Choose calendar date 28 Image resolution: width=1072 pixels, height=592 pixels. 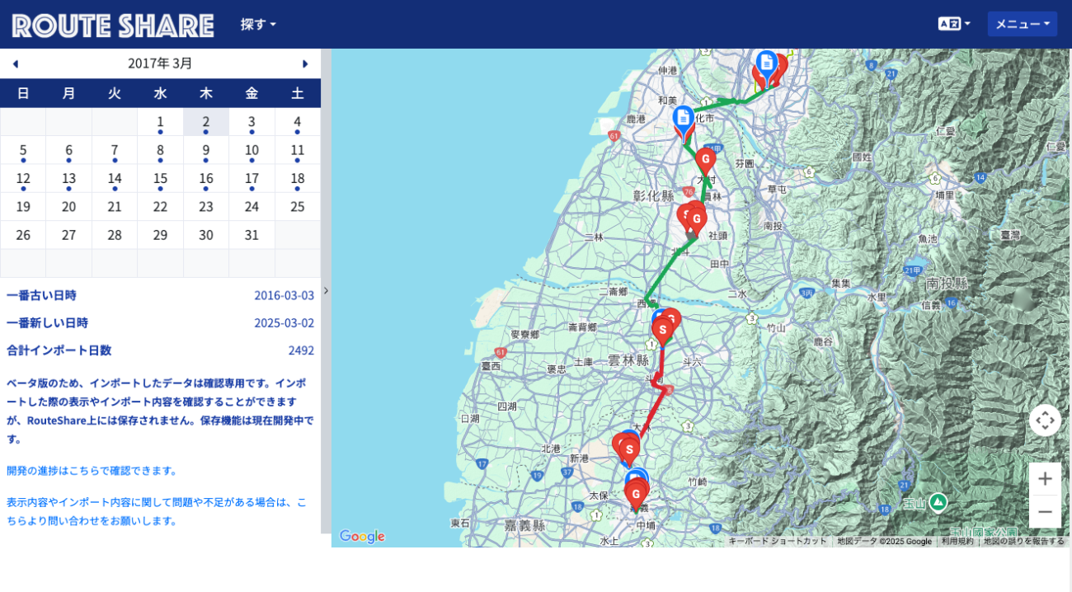[x=115, y=235]
